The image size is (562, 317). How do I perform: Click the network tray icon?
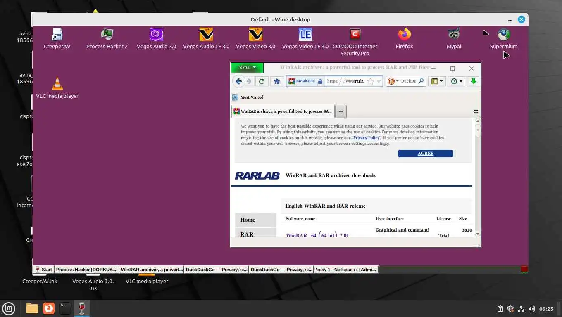point(521,309)
